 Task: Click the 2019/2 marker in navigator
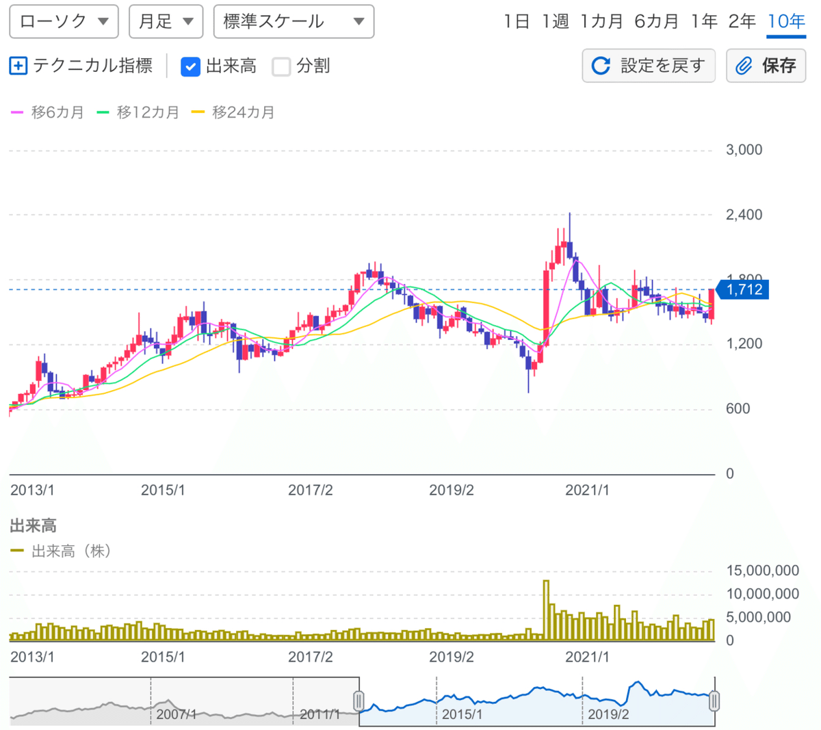608,714
